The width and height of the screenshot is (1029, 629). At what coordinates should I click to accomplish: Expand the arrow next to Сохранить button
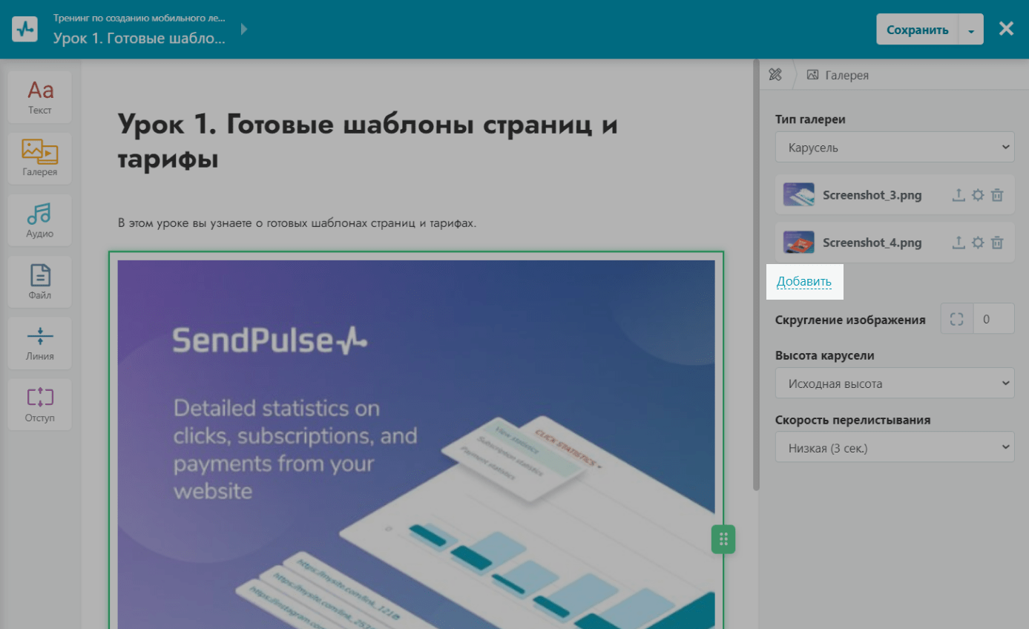point(971,30)
